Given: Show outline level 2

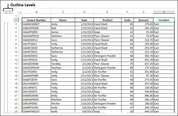Looking at the screenshot, I should coord(8,12).
